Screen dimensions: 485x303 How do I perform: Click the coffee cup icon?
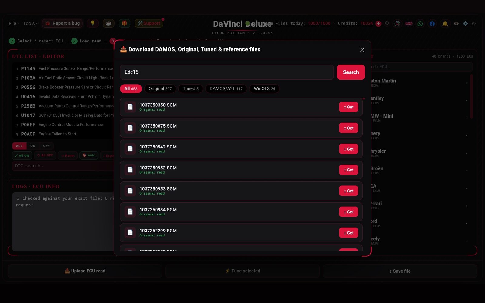[x=109, y=23]
